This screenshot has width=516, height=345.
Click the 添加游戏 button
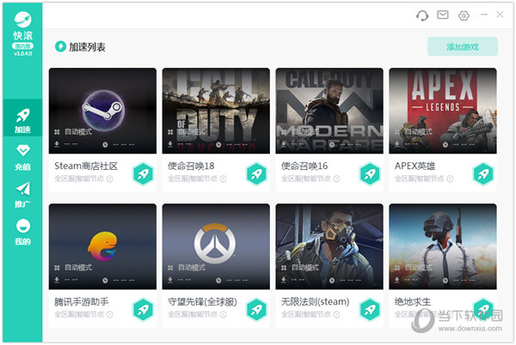463,46
